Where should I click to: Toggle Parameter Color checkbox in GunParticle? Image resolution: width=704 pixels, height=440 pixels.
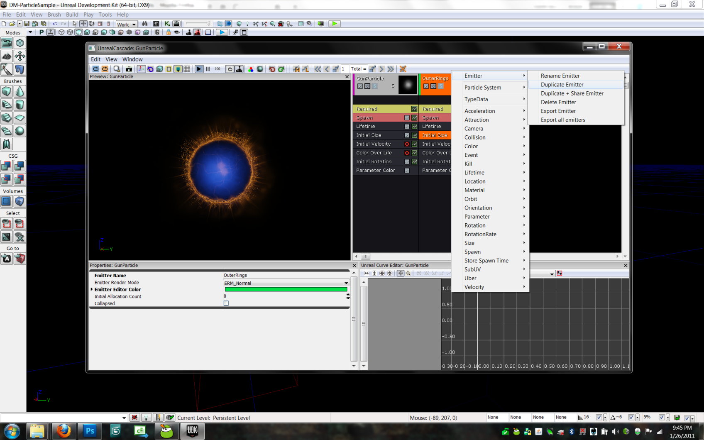pos(407,171)
